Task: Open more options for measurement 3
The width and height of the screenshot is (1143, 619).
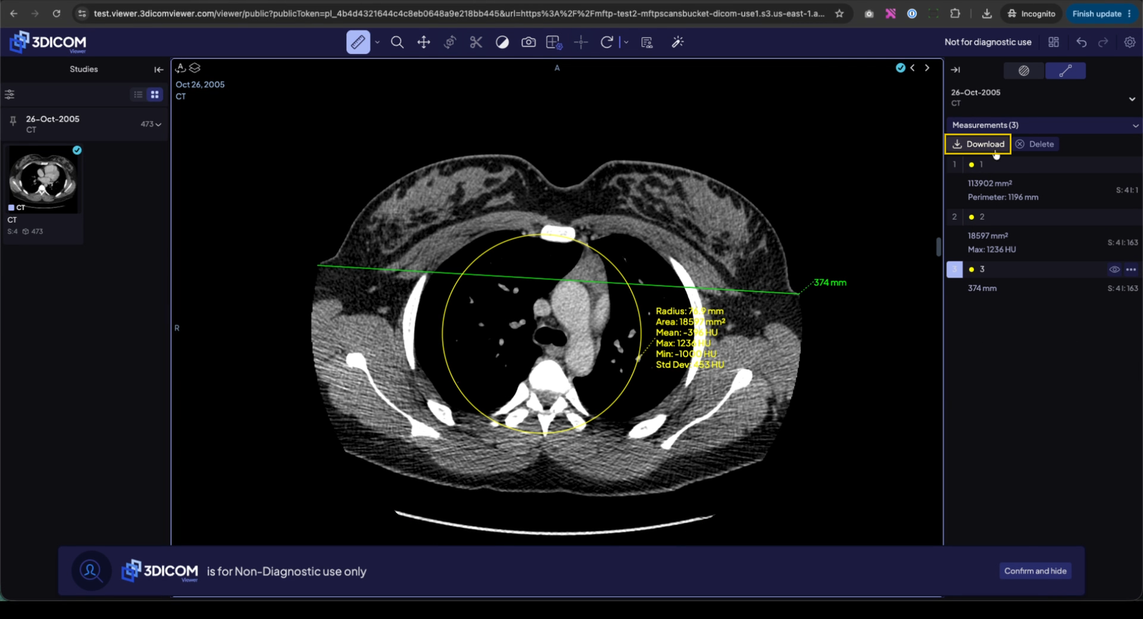Action: click(1131, 270)
